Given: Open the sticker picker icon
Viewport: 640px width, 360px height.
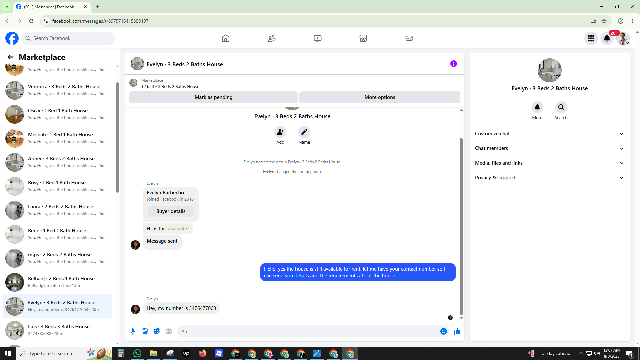Looking at the screenshot, I should tap(157, 331).
